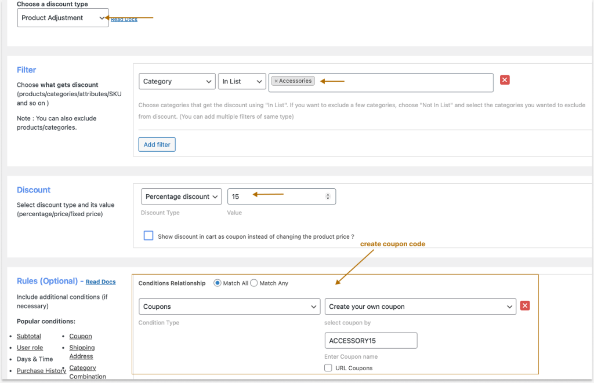594x383 pixels.
Task: Open the Percentage discount type dropdown
Action: coord(181,196)
